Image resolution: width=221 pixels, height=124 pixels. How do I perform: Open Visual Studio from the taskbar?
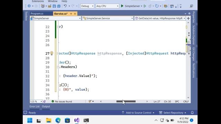tap(77, 120)
